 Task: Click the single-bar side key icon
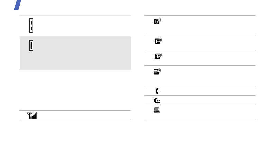tap(32, 46)
